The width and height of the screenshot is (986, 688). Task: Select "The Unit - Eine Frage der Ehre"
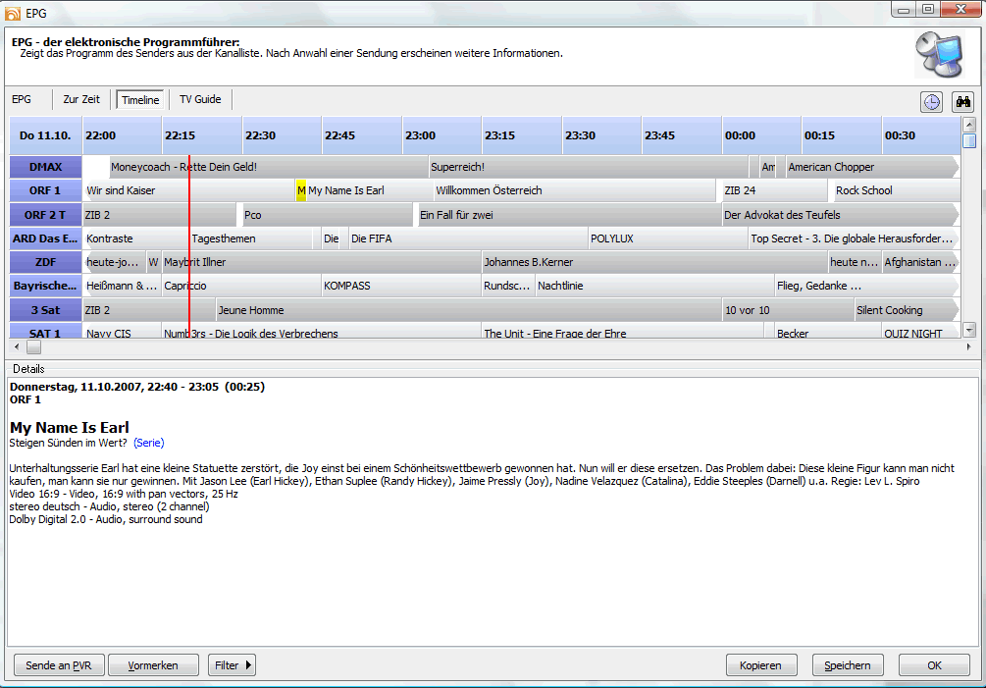[x=623, y=332]
